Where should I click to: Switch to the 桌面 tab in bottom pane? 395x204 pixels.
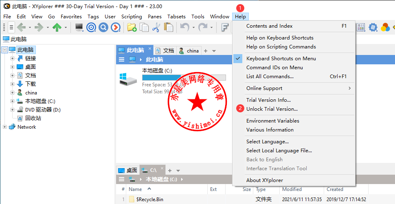point(128,171)
